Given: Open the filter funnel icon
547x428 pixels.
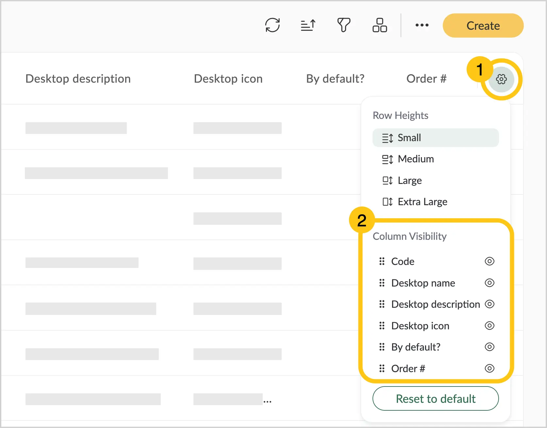Looking at the screenshot, I should [344, 25].
